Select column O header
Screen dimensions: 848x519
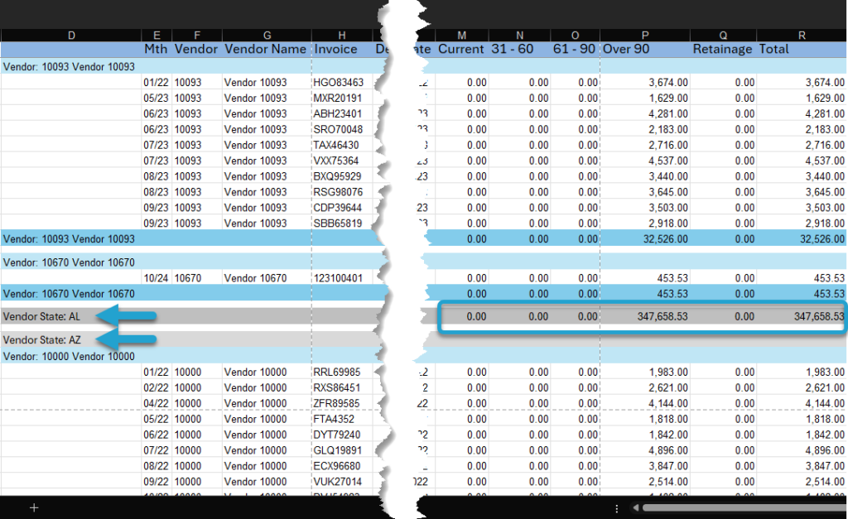[575, 35]
